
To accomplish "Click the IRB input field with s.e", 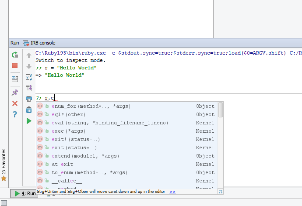I will pyautogui.click(x=169, y=98).
